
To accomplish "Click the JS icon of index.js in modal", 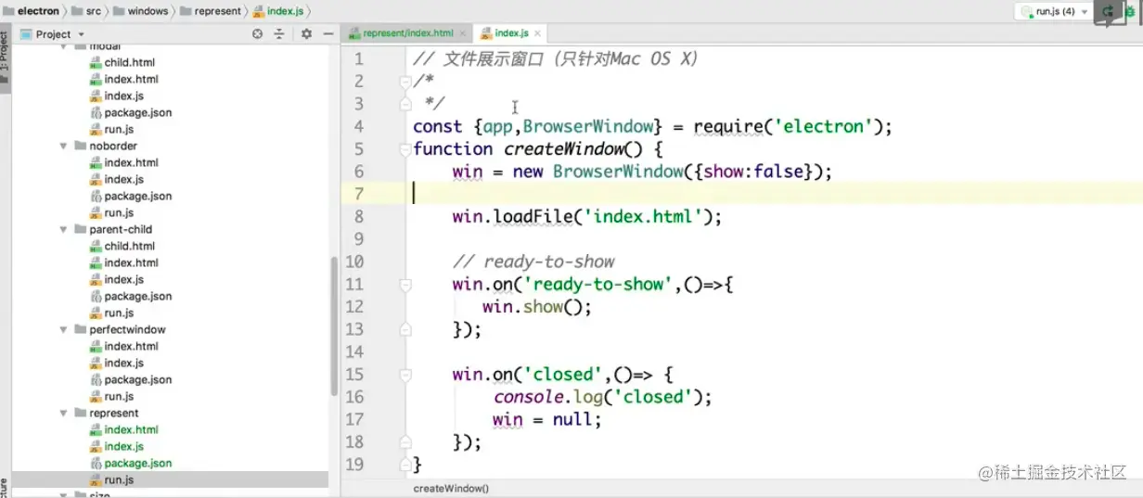I will 96,96.
